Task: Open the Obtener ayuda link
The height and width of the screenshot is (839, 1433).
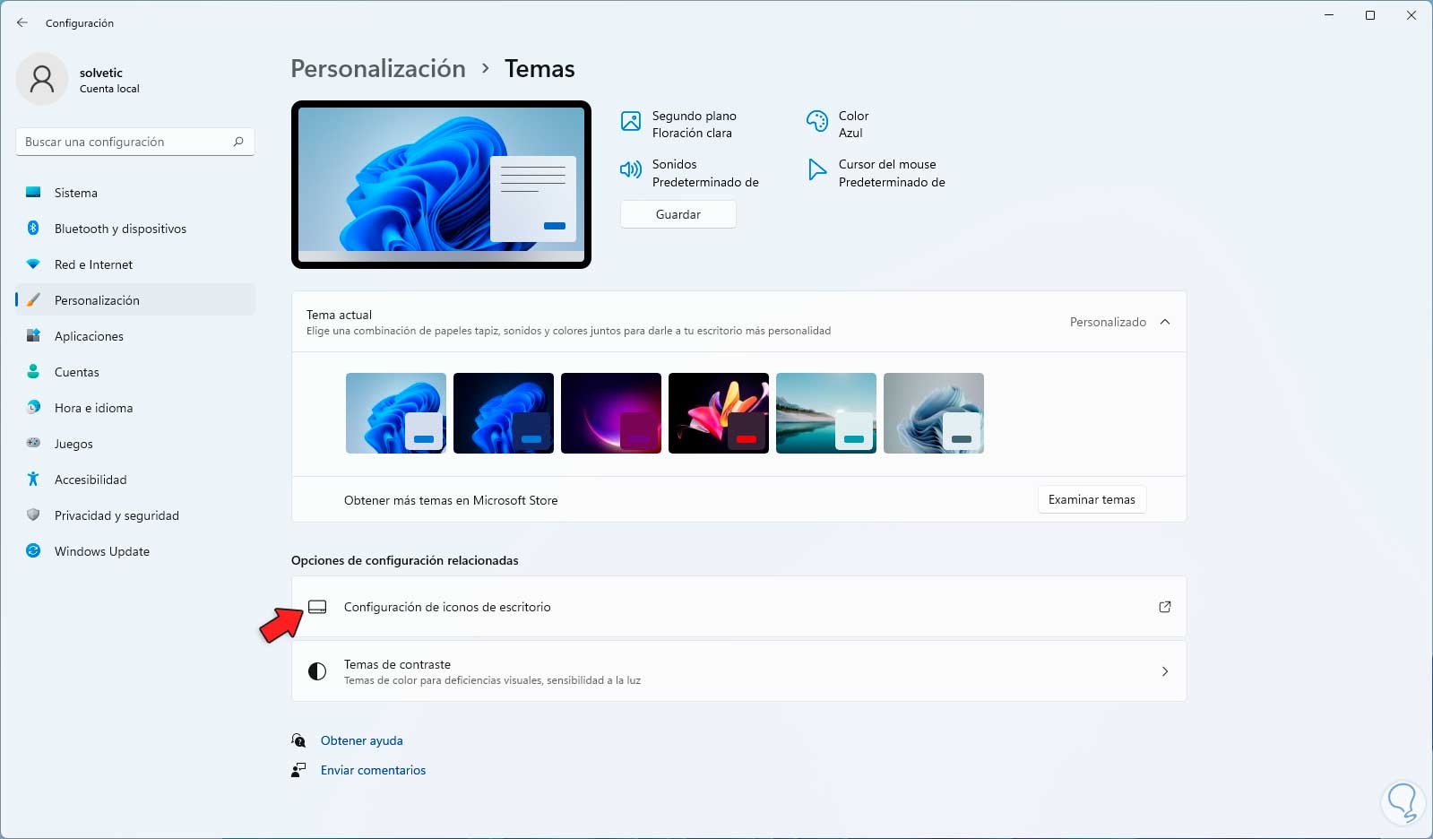Action: [x=362, y=740]
